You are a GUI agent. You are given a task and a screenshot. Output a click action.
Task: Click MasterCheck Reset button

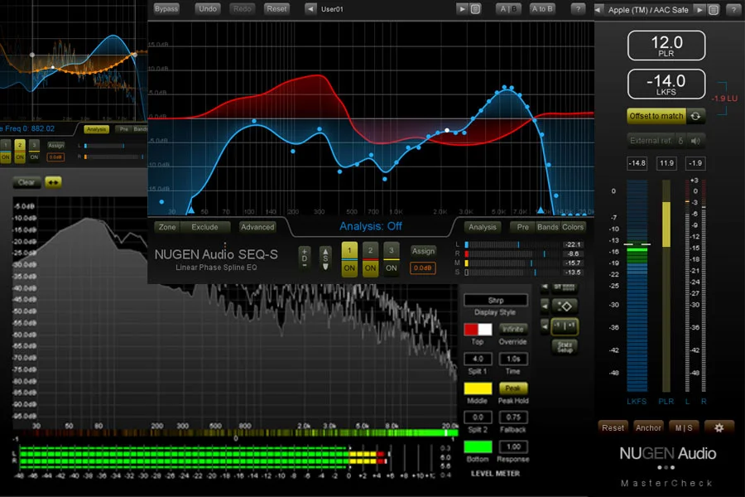(613, 427)
